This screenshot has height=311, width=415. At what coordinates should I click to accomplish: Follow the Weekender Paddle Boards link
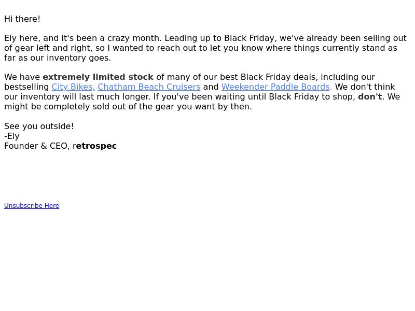(x=276, y=87)
